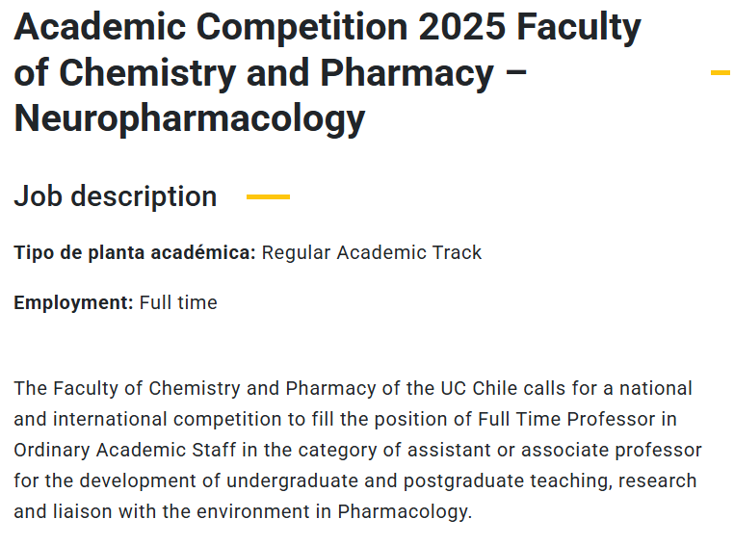734x545 pixels.
Task: Select the word Neuropharmacology in the title
Action: tap(190, 119)
